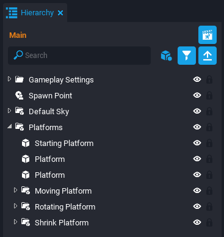Select the Shrink Platform item
The image size is (224, 237).
pyautogui.click(x=62, y=222)
